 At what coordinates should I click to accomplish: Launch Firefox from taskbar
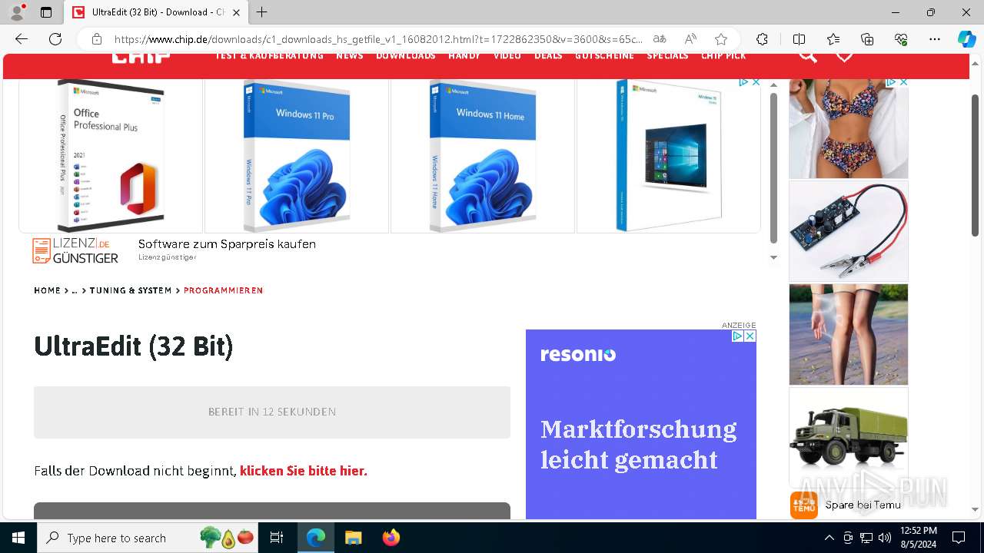pyautogui.click(x=391, y=538)
